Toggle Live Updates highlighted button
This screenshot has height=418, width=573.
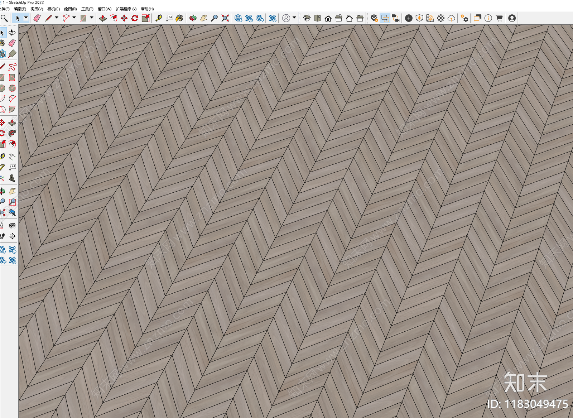click(x=385, y=18)
